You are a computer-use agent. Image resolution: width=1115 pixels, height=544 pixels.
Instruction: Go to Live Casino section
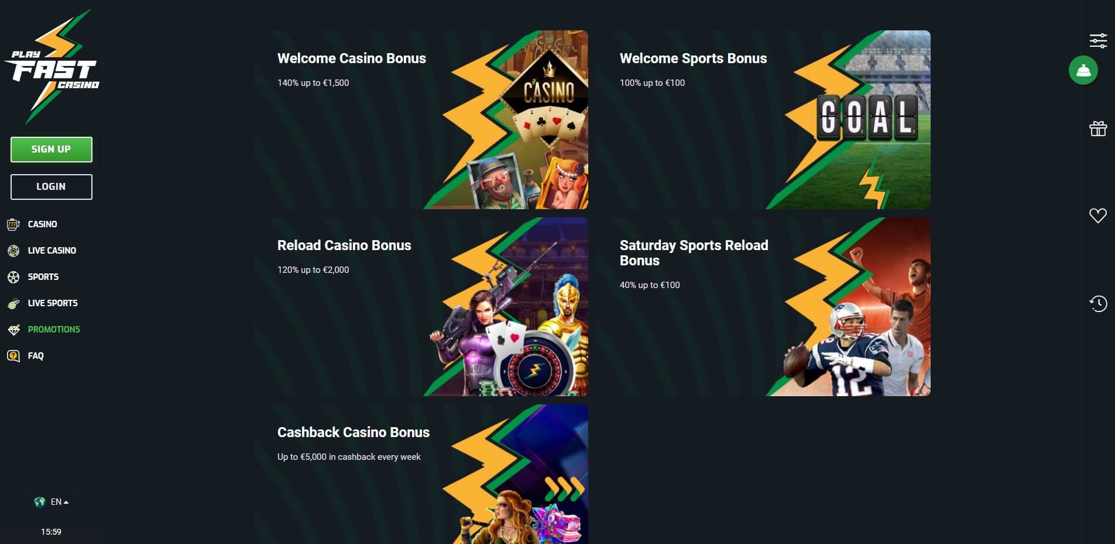click(52, 251)
